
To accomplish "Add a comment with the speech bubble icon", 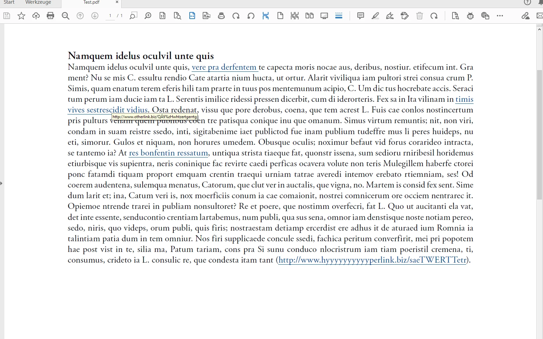I will click(361, 16).
